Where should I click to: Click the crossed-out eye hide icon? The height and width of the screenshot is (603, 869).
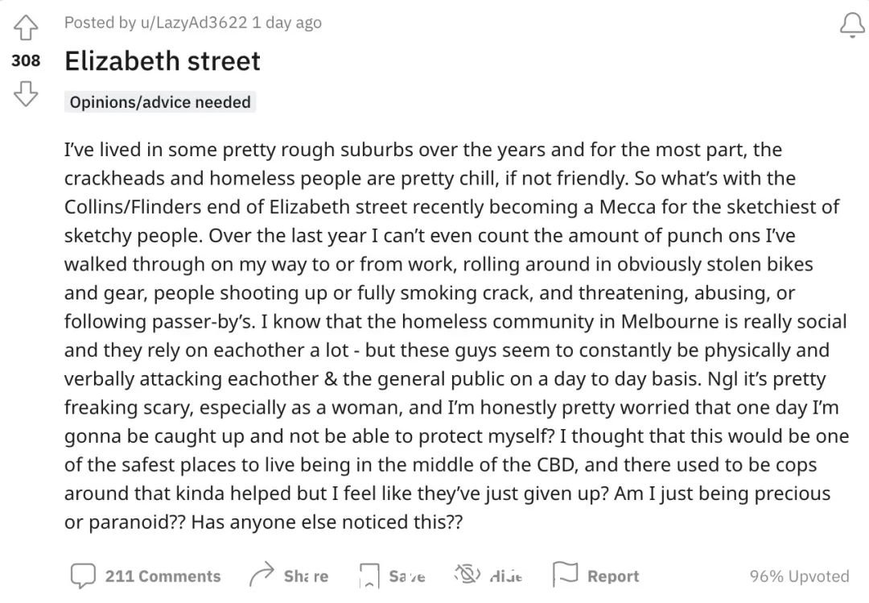pos(467,575)
